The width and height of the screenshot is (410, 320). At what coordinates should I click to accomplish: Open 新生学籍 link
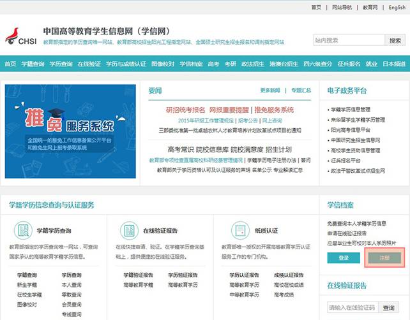pyautogui.click(x=27, y=285)
